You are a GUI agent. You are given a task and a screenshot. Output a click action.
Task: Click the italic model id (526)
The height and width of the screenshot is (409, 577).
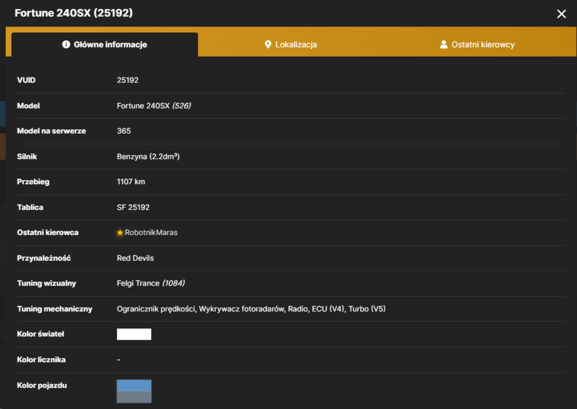tap(182, 106)
